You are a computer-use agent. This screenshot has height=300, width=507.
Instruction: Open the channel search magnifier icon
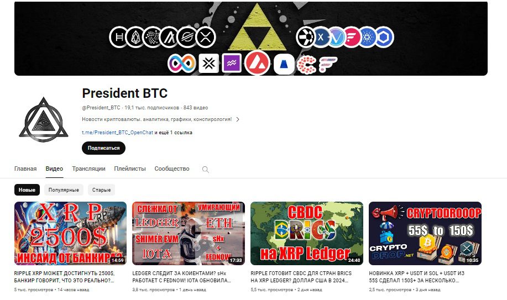pos(205,170)
